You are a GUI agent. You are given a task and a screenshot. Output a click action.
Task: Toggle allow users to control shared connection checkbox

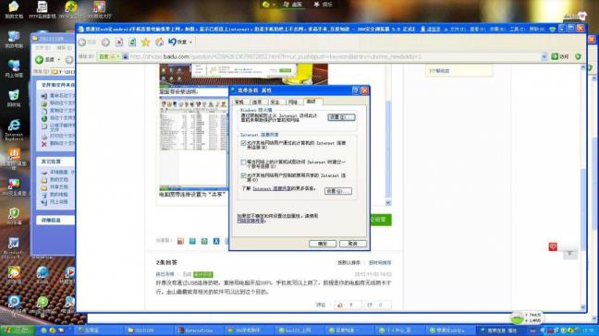243,175
